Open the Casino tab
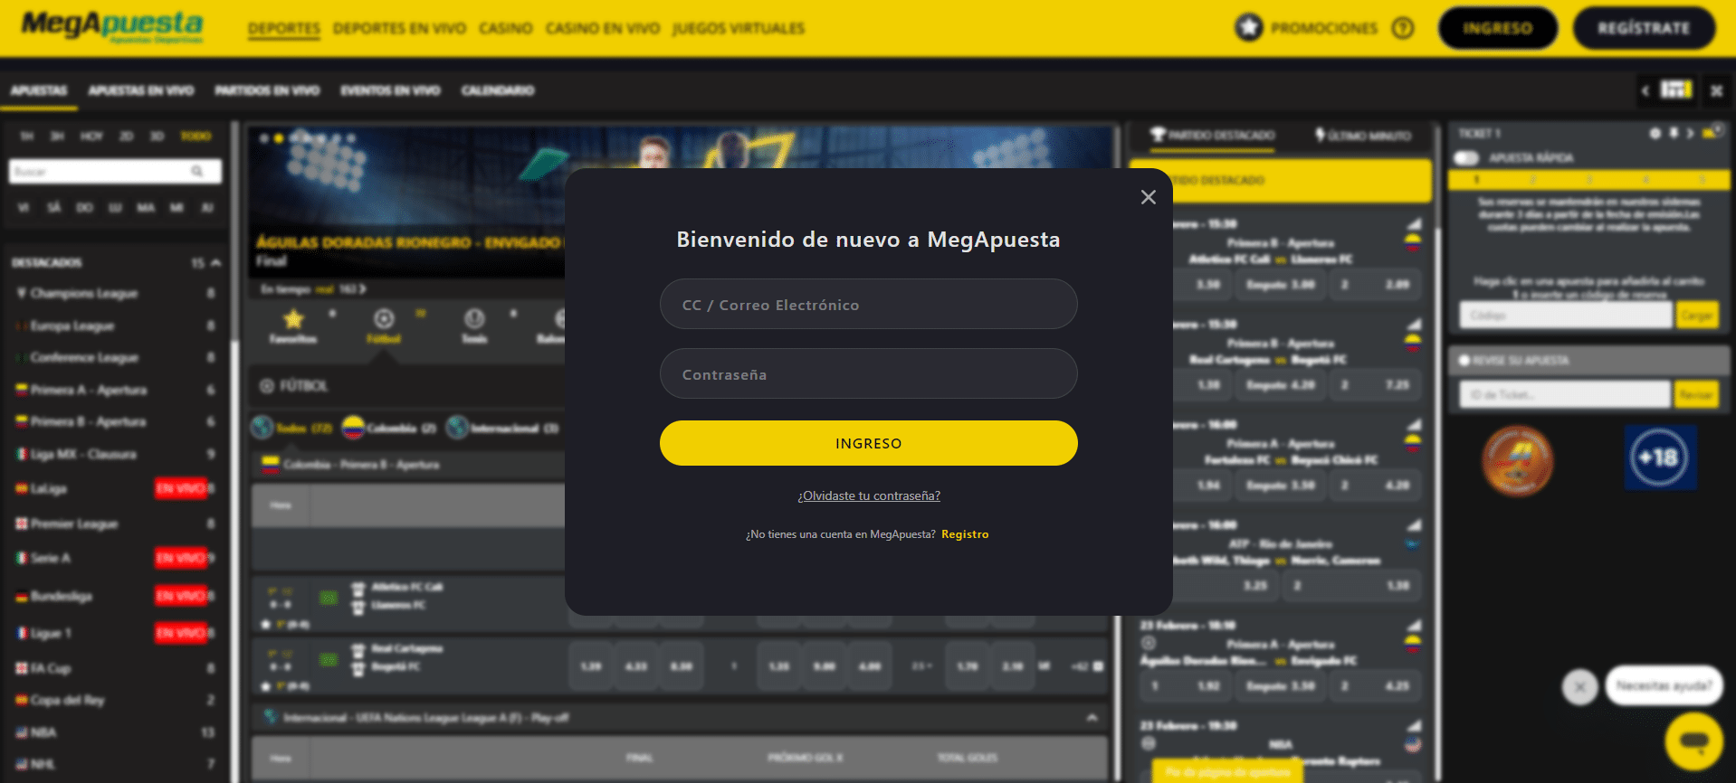The image size is (1736, 783). pos(506,28)
